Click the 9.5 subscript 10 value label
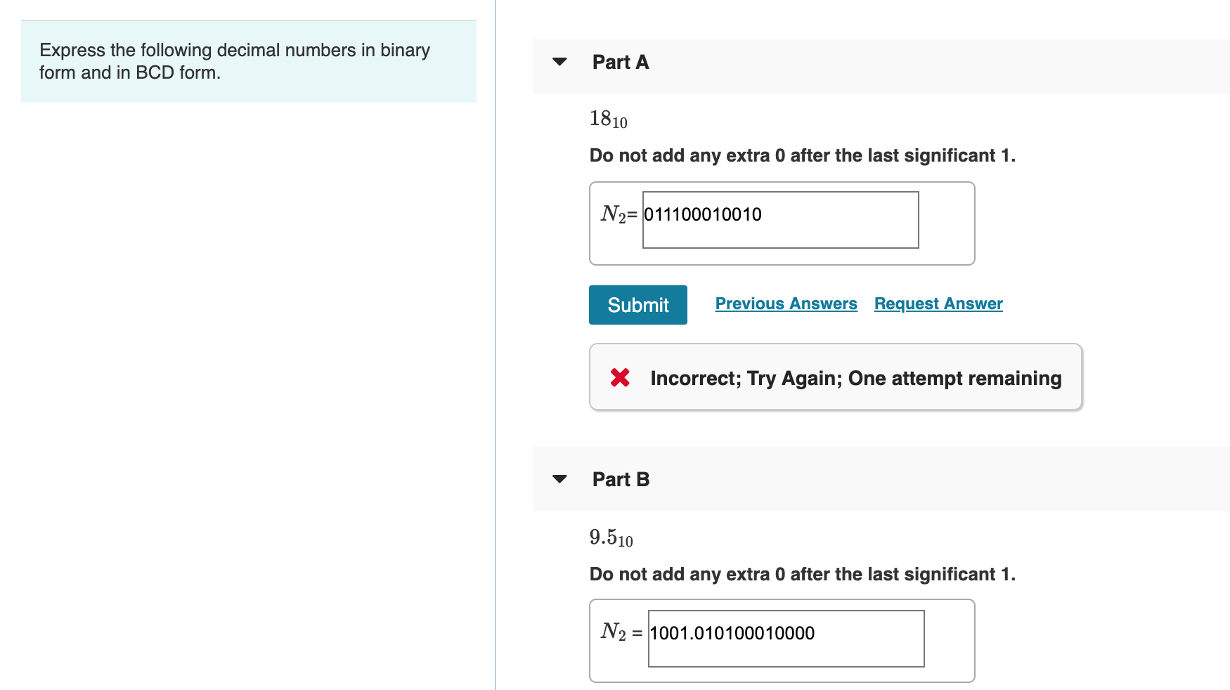 609,537
